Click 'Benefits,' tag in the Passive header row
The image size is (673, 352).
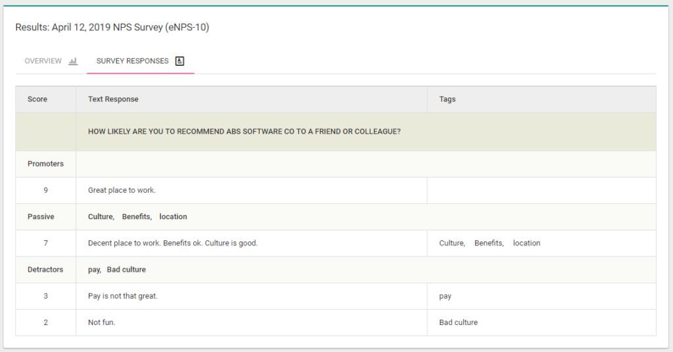click(x=137, y=216)
